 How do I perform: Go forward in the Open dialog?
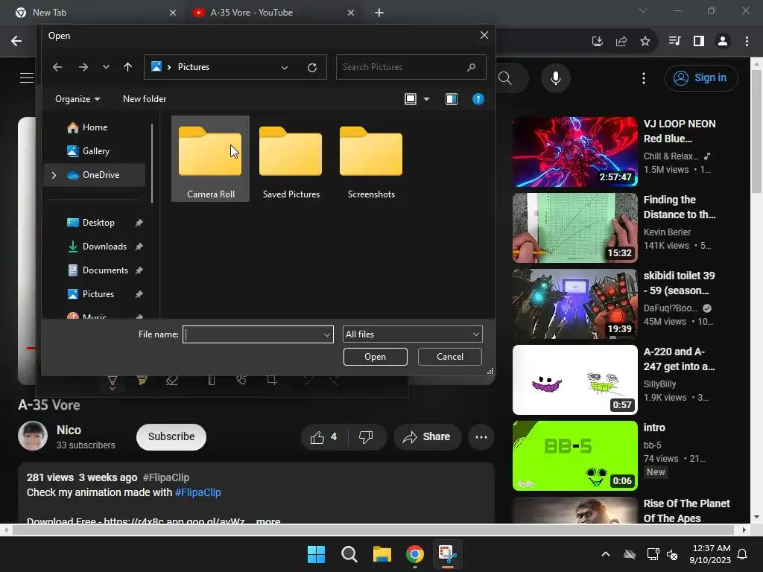[83, 67]
